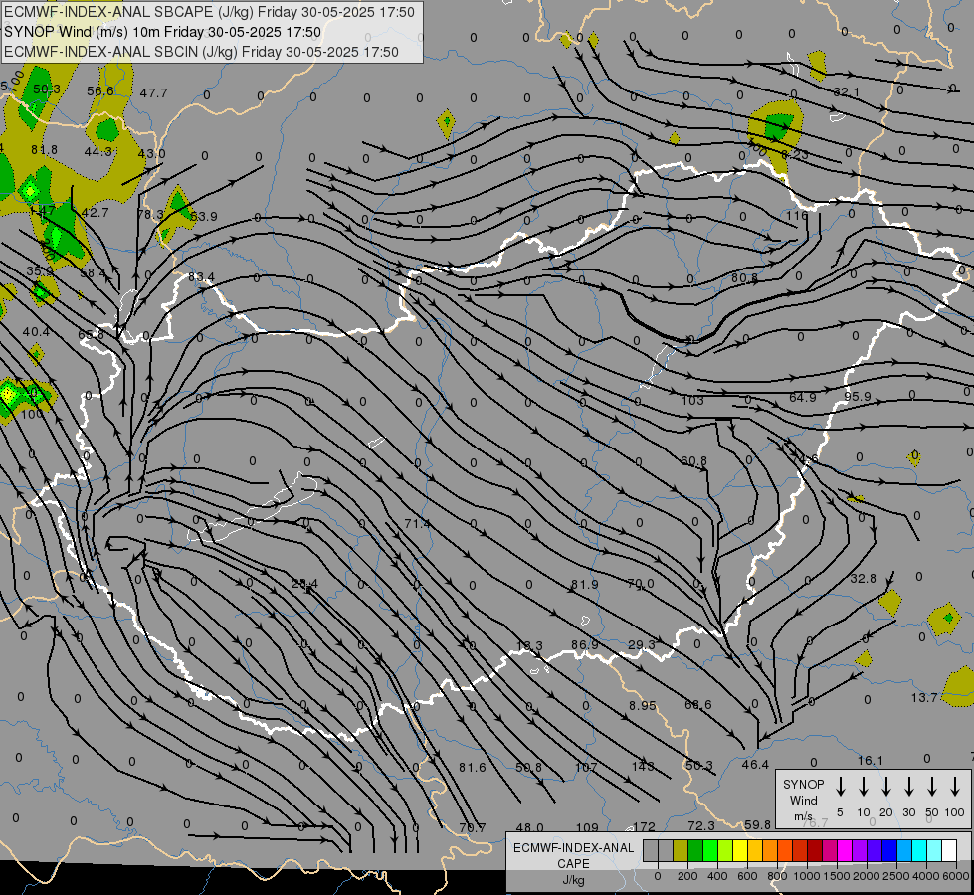Pick the deep blue swatch in CAPE legend
The width and height of the screenshot is (974, 895).
point(888,851)
